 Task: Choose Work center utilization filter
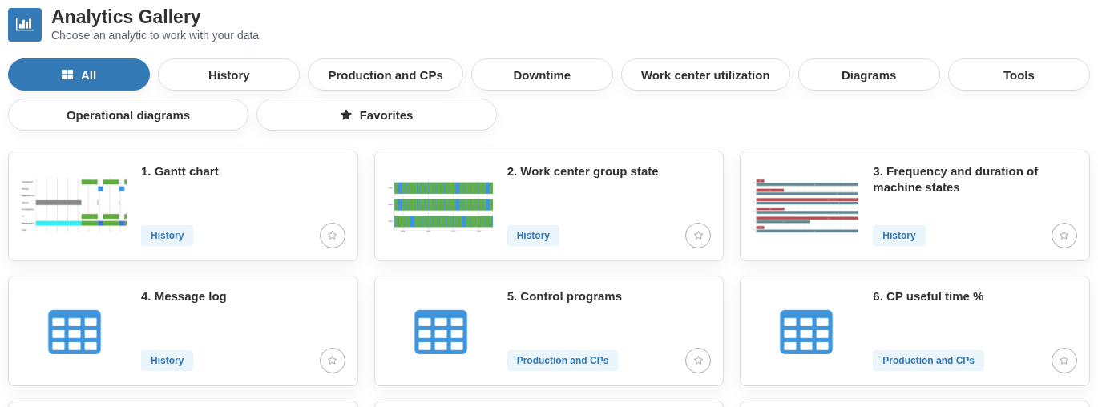705,75
